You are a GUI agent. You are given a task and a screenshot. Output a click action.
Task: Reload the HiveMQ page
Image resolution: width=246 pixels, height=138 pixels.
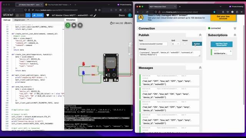click(147, 12)
